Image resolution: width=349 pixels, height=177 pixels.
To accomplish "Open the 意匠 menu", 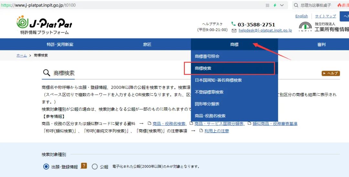I will [x=147, y=44].
